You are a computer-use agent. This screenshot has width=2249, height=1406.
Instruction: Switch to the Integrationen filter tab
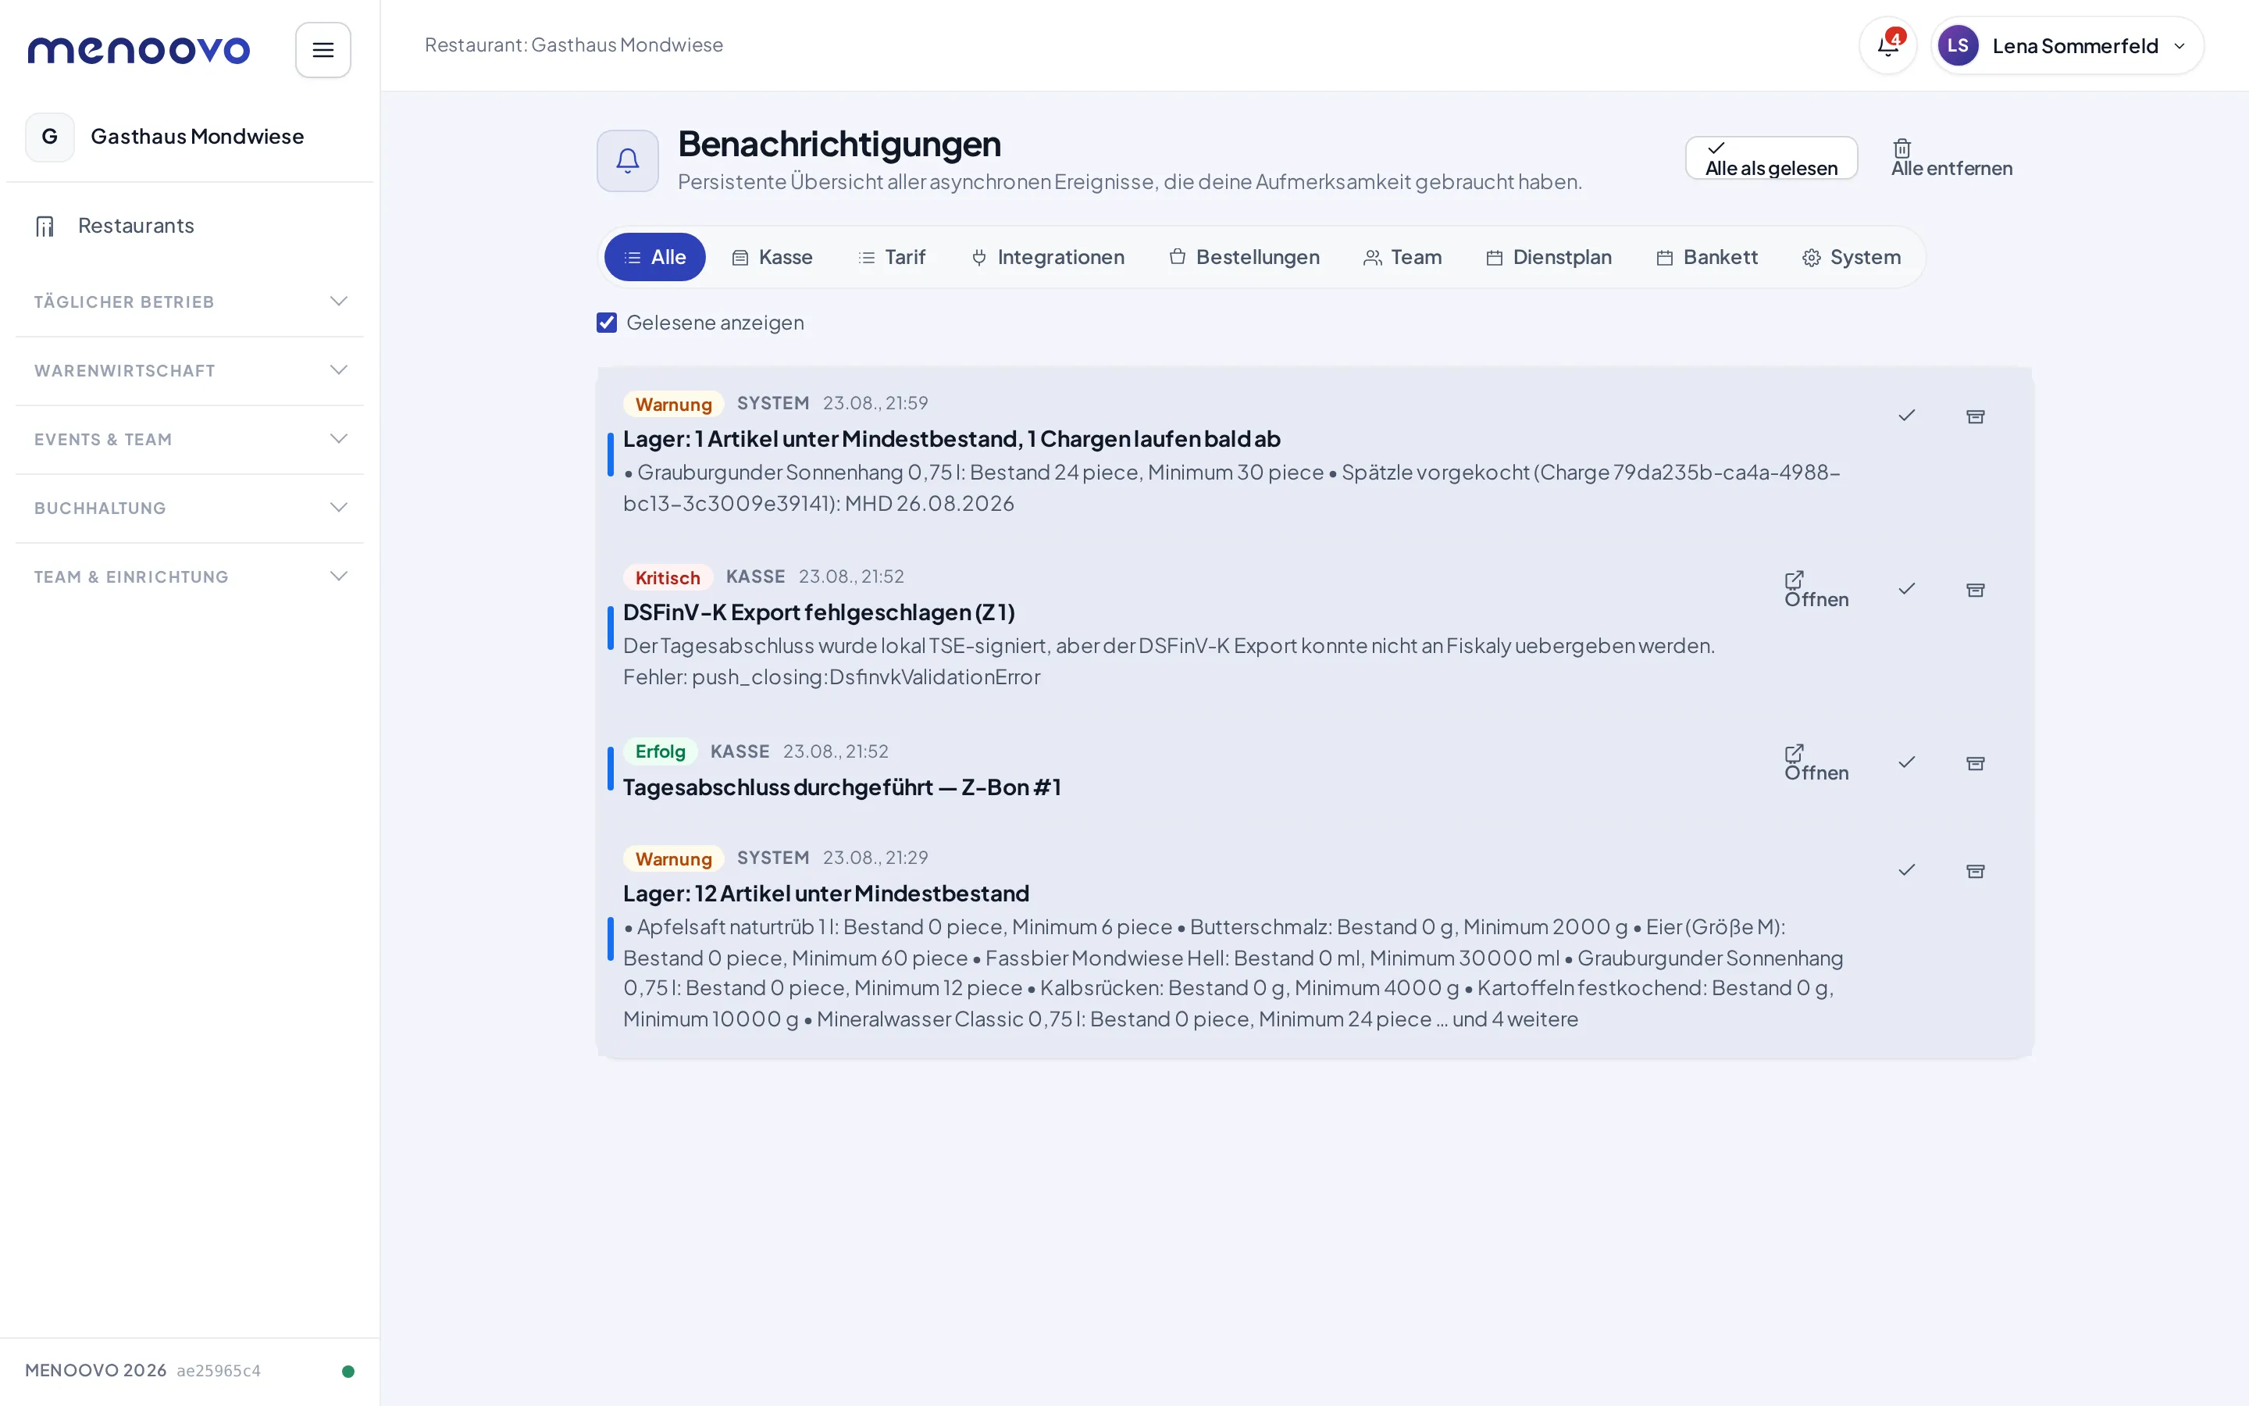[x=1047, y=257]
